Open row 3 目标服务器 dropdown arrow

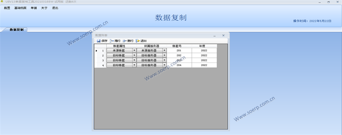(x=165, y=60)
